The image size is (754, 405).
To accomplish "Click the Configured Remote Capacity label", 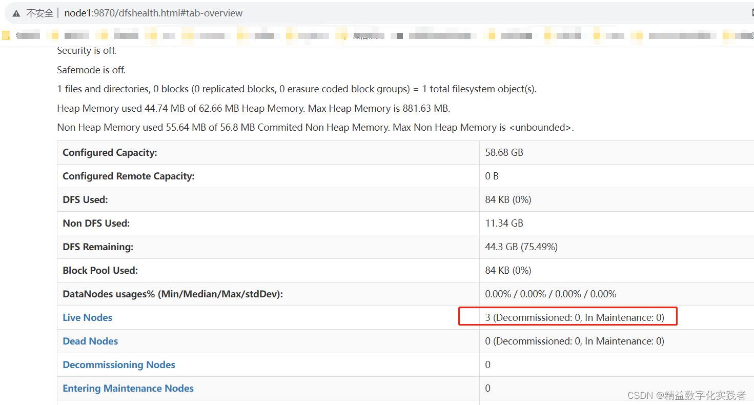I will click(x=129, y=176).
